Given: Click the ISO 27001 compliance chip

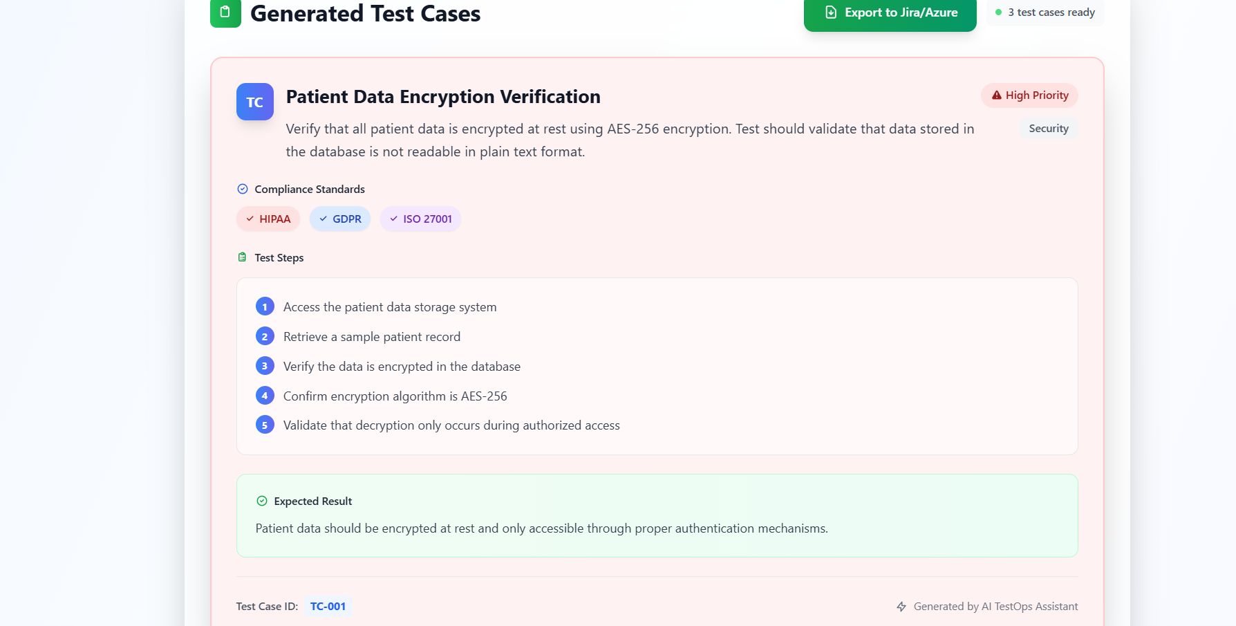Looking at the screenshot, I should [x=420, y=219].
